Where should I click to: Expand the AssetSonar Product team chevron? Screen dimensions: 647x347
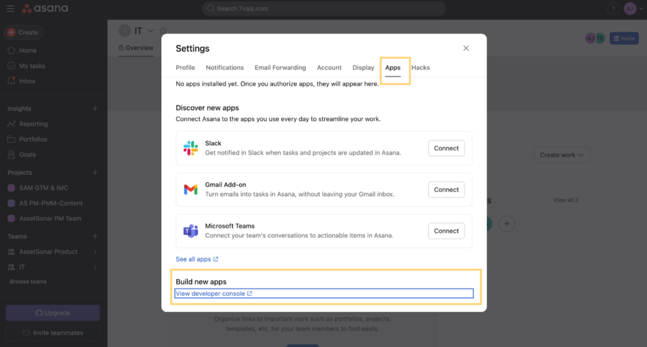pyautogui.click(x=95, y=252)
